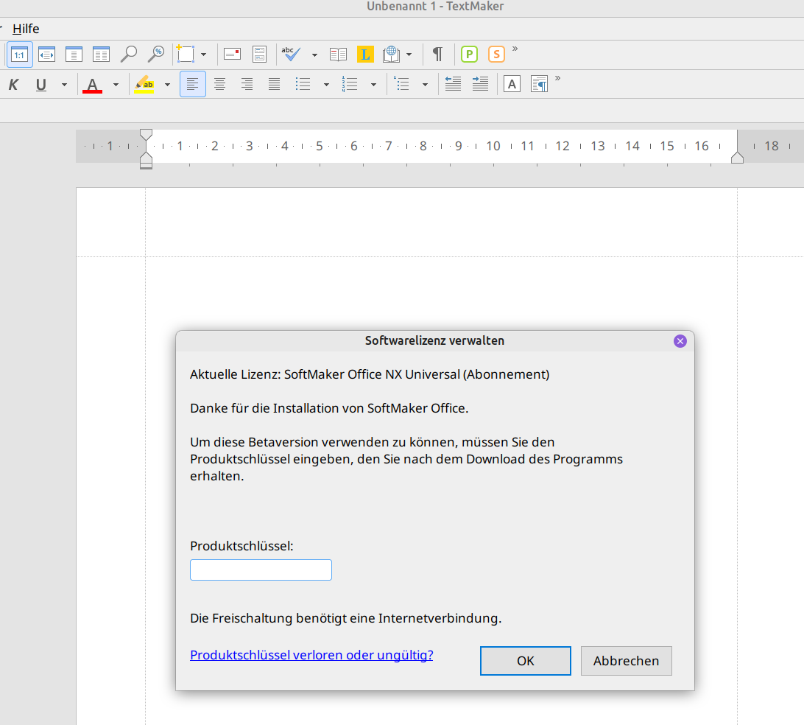The width and height of the screenshot is (804, 725).
Task: Launch Presentations via orange S icon
Action: (x=496, y=55)
